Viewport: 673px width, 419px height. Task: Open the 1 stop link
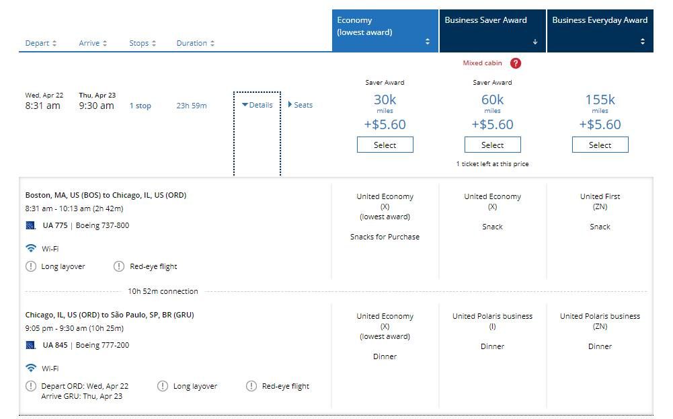click(141, 106)
